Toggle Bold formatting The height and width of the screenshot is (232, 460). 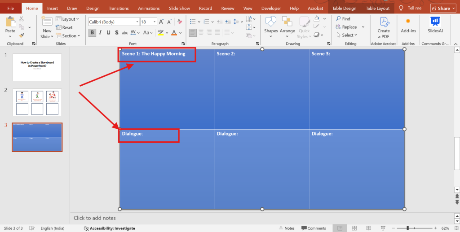point(92,32)
